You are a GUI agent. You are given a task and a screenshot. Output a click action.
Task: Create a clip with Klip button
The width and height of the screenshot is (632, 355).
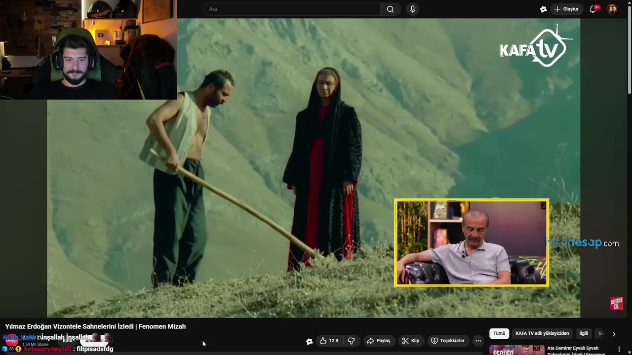[x=410, y=341]
